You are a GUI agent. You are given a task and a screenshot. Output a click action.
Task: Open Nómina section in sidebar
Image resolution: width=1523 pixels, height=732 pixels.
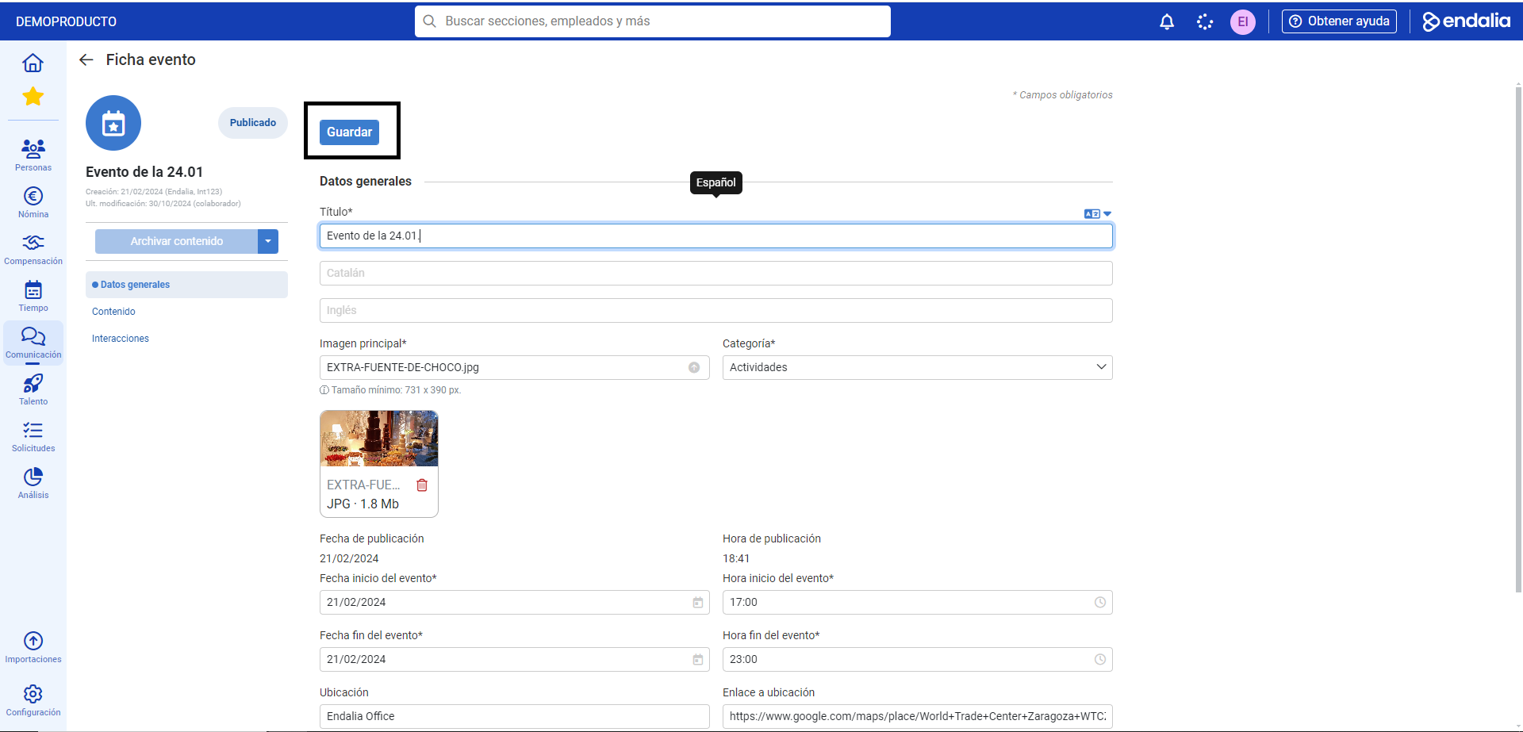(33, 202)
